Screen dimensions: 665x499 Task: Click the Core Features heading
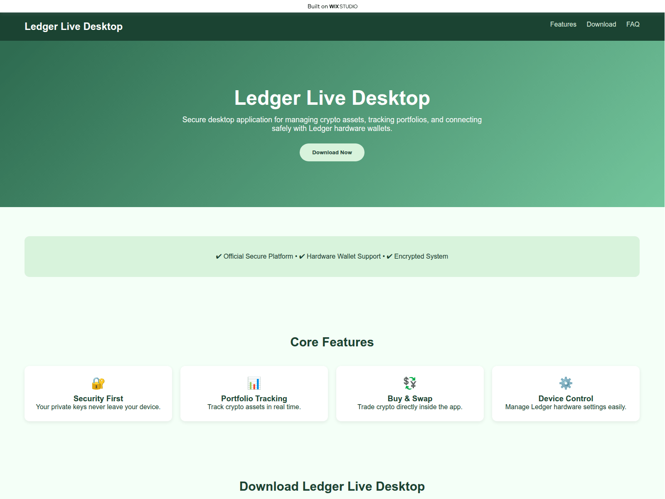332,342
